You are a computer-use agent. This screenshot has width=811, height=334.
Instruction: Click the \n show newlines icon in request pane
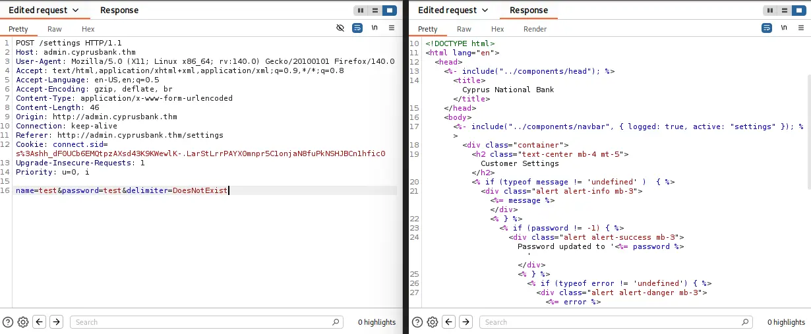pyautogui.click(x=375, y=28)
